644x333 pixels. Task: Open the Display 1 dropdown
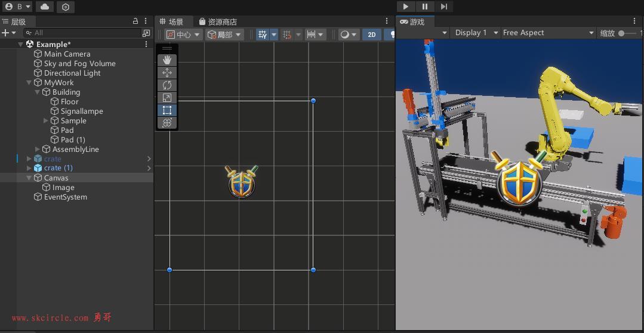tap(476, 33)
